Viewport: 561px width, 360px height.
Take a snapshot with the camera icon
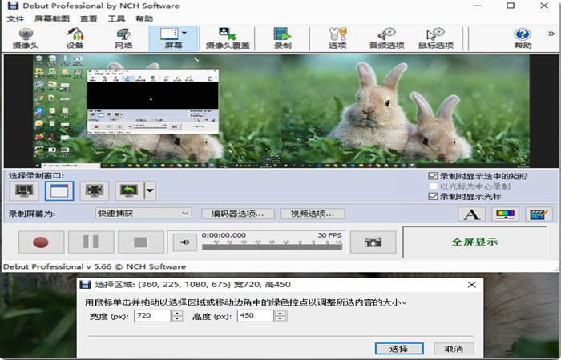(x=373, y=242)
